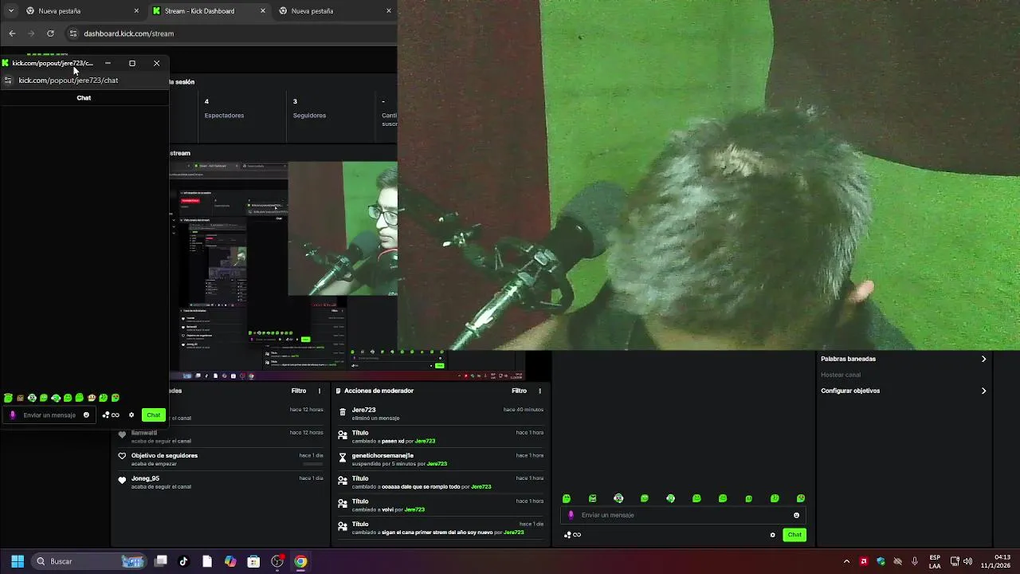The height and width of the screenshot is (574, 1020).
Task: Click the purple microphone icon in the popout chat
Action: 13,415
